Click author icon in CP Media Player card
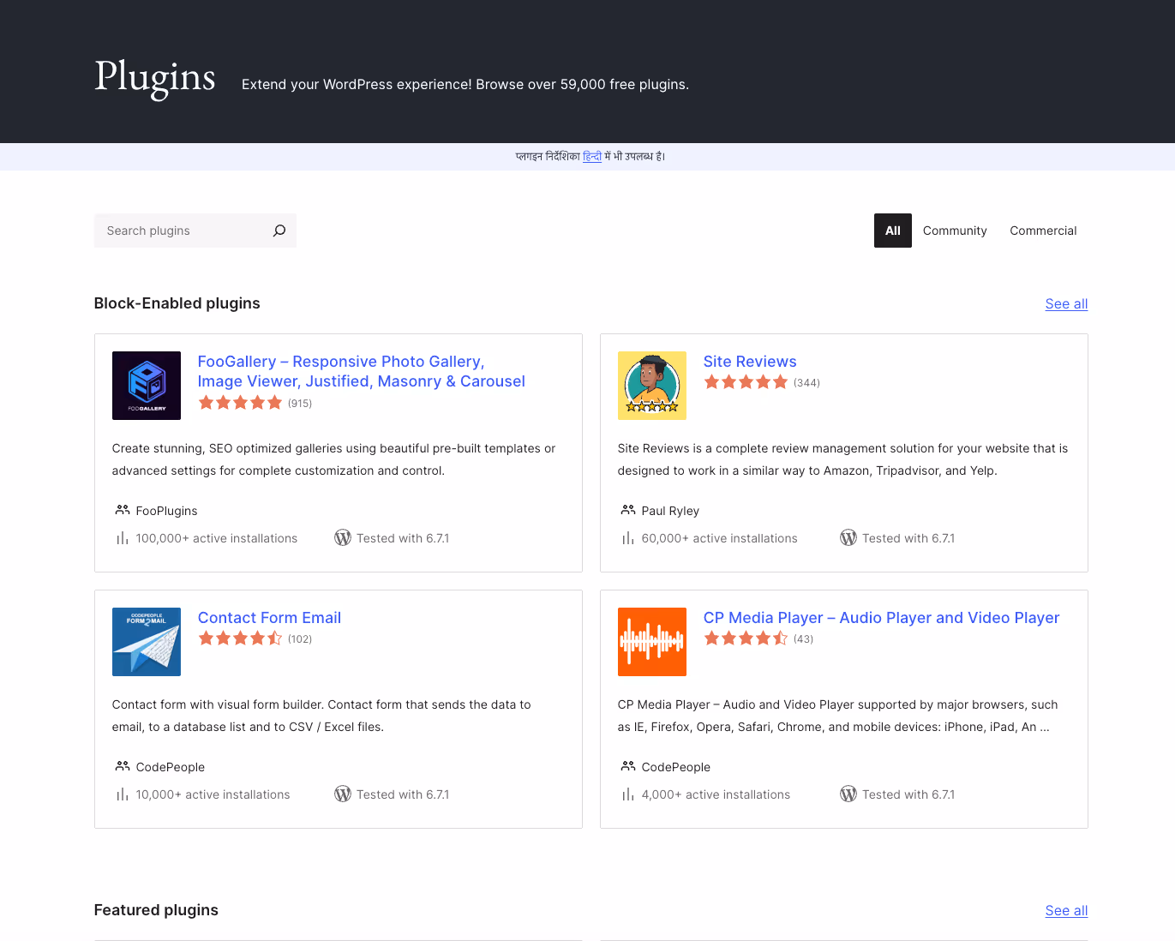This screenshot has width=1175, height=941. pos(628,766)
